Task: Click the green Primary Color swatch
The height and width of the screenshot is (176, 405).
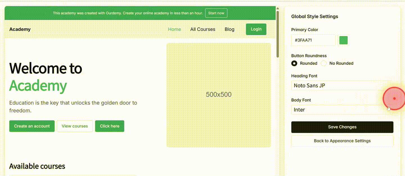Action: [x=343, y=40]
